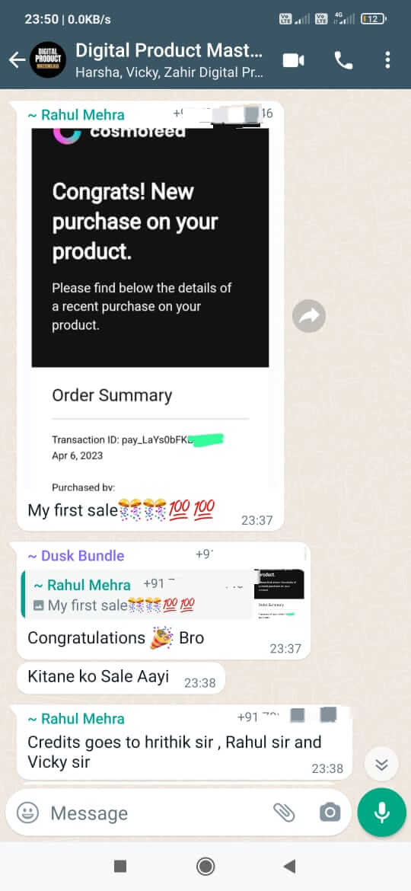The height and width of the screenshot is (891, 411).
Task: Start a group voice call
Action: tap(343, 60)
